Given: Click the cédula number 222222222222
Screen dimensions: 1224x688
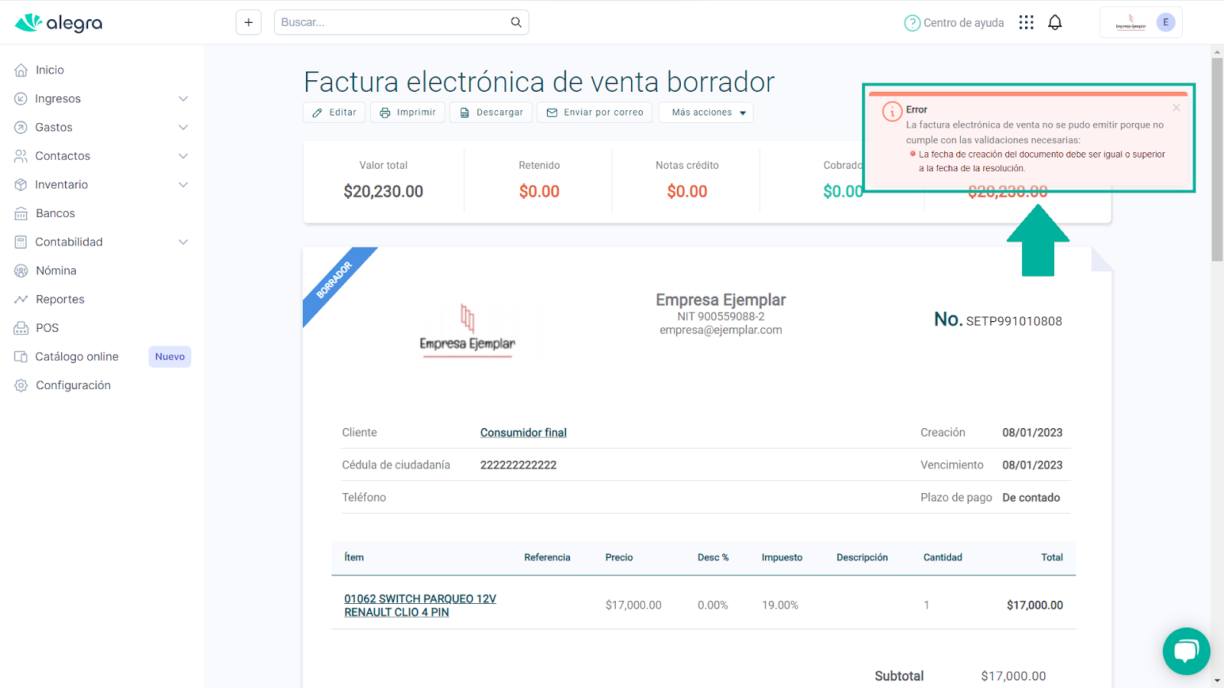Looking at the screenshot, I should [x=518, y=465].
